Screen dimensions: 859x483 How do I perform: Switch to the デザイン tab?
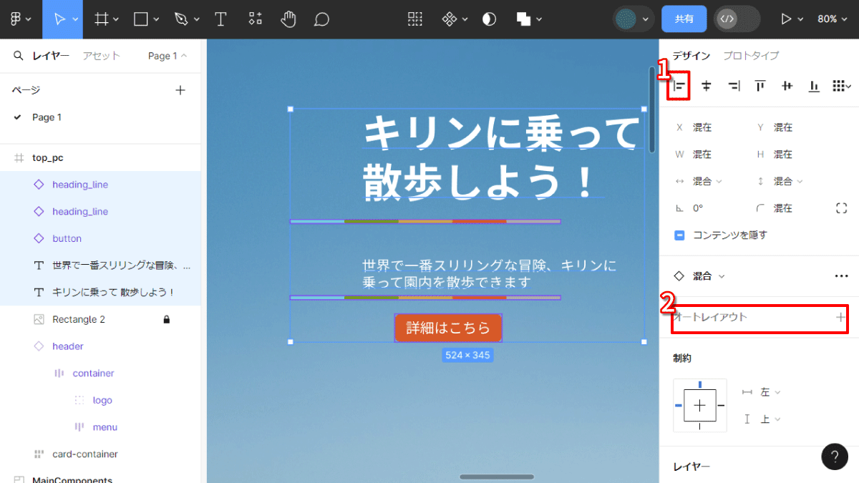[x=691, y=56]
